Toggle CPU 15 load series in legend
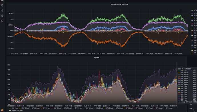This screenshot has width=197, height=112. point(79,108)
